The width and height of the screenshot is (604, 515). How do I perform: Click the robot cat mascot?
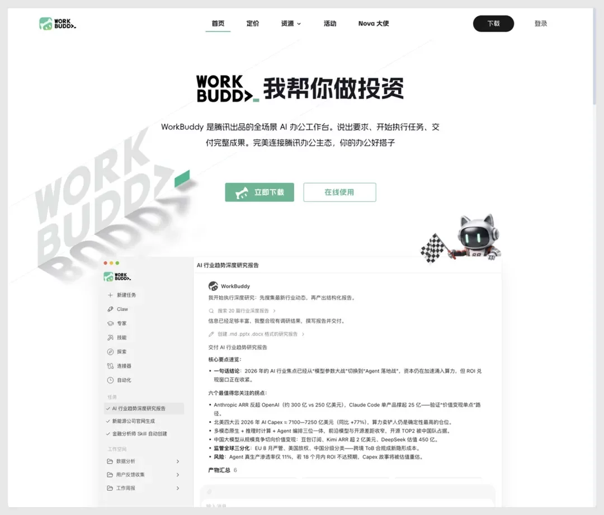point(477,238)
